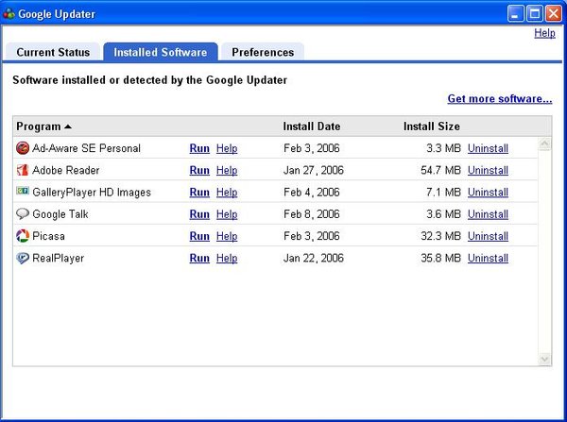
Task: Click the Google Talk speech bubble icon
Action: click(x=23, y=214)
